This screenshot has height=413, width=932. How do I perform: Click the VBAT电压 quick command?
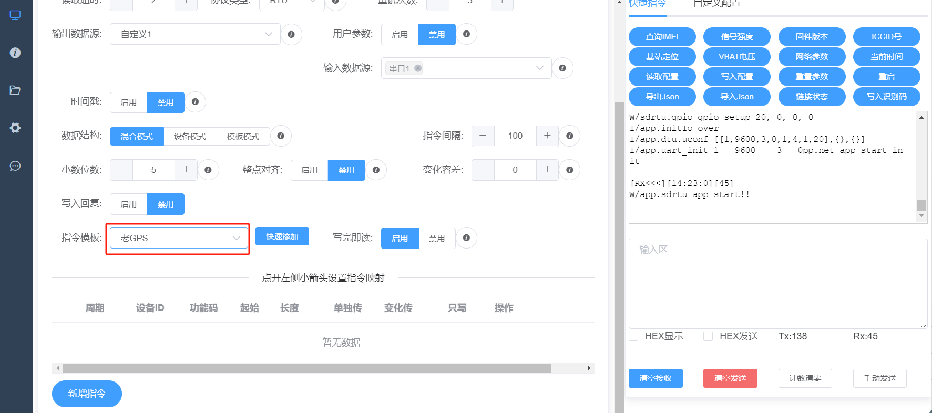tap(737, 57)
